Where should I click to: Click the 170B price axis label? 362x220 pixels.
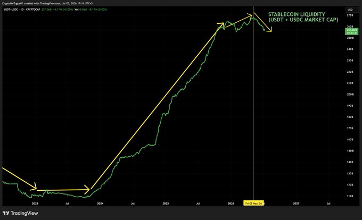pyautogui.click(x=350, y=128)
